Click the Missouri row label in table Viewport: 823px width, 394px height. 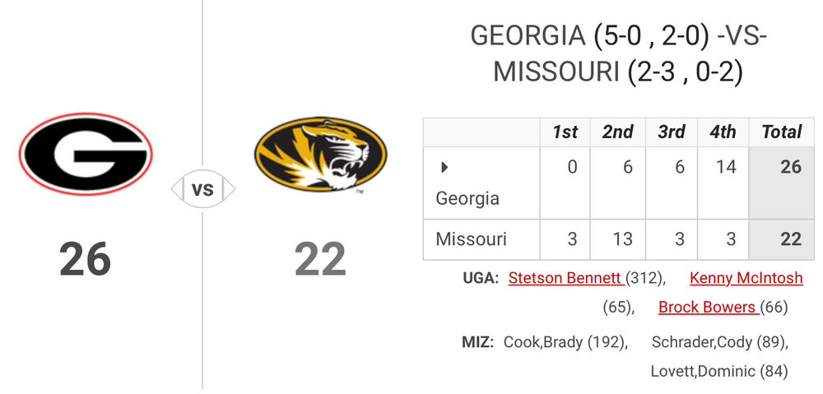point(471,239)
